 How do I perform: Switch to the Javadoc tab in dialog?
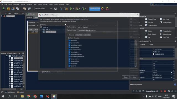[87, 35]
